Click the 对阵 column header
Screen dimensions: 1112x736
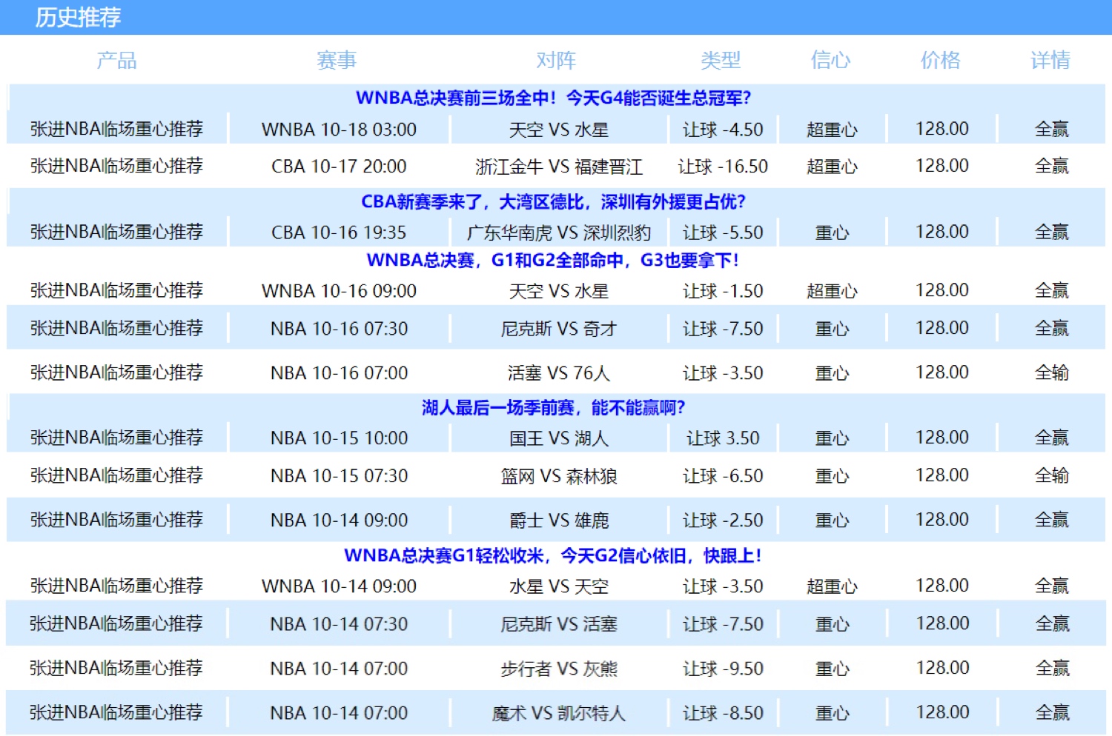point(556,60)
